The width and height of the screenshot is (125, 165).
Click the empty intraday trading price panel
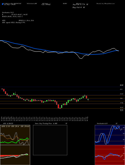(50, 140)
